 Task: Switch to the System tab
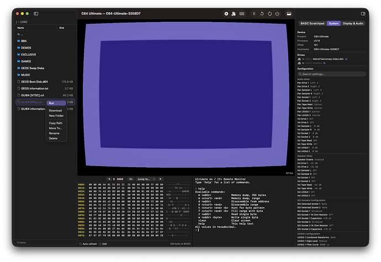[334, 24]
